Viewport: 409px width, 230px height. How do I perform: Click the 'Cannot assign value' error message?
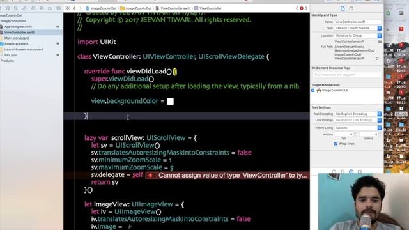233,176
